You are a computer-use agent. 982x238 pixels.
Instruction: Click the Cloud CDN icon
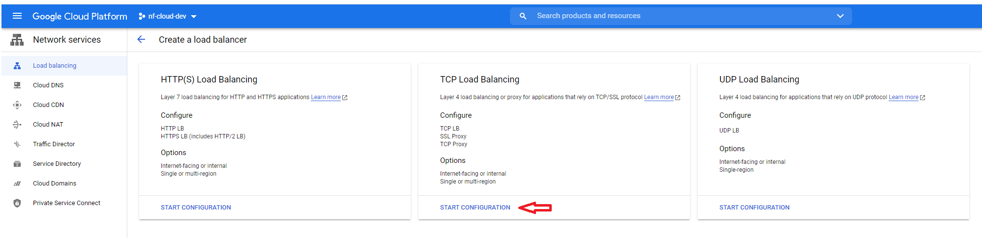[x=17, y=105]
